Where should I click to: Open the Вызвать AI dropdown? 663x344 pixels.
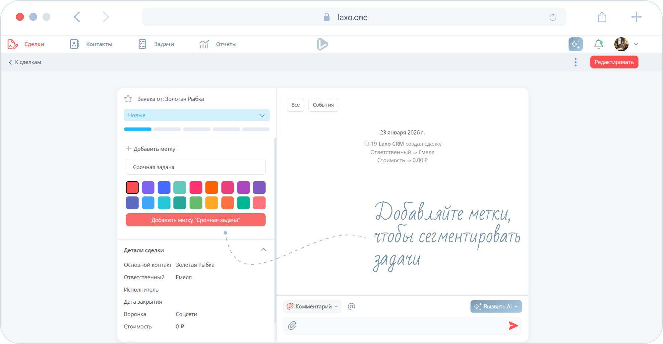coord(496,307)
